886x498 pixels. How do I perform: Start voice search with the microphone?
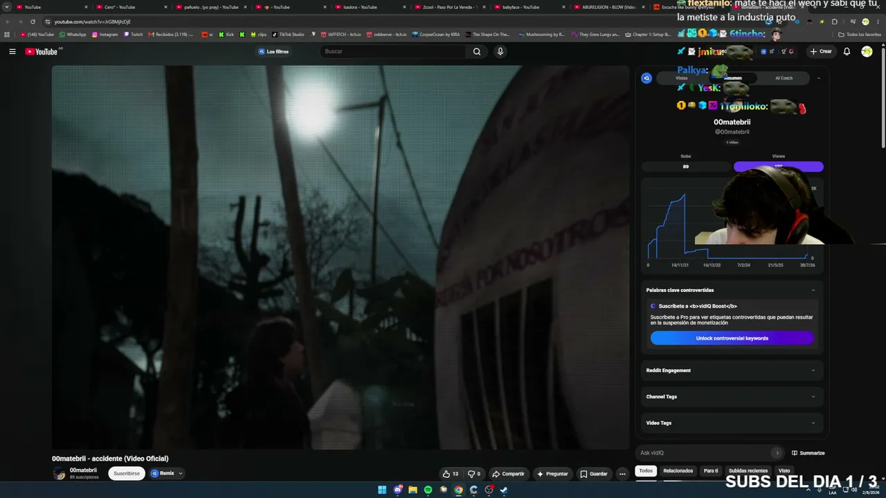coord(500,51)
